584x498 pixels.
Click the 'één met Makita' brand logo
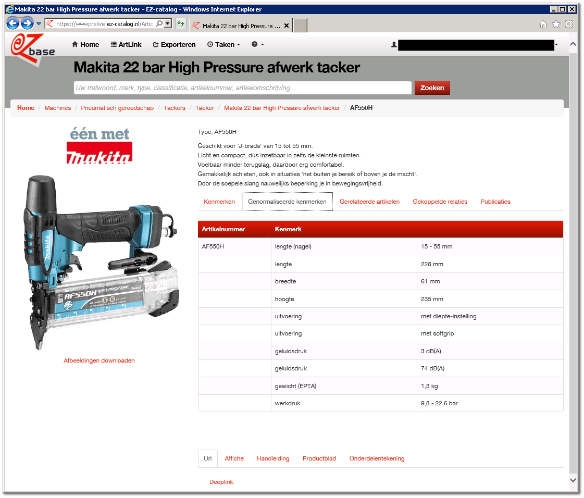[100, 145]
